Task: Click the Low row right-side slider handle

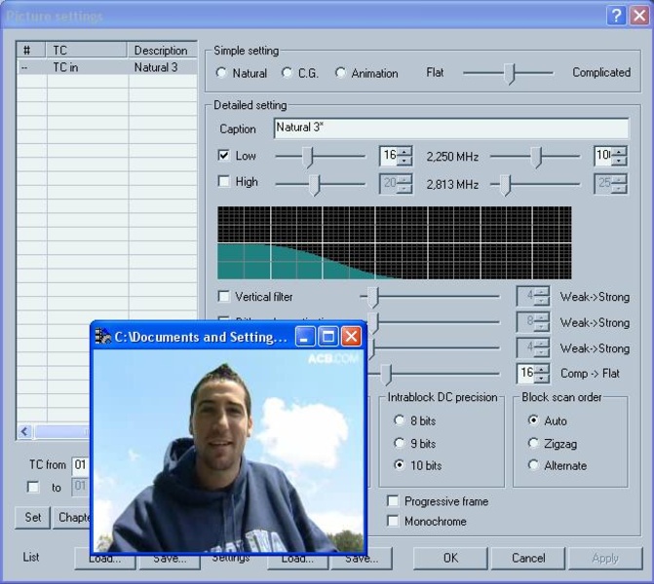Action: (x=537, y=157)
